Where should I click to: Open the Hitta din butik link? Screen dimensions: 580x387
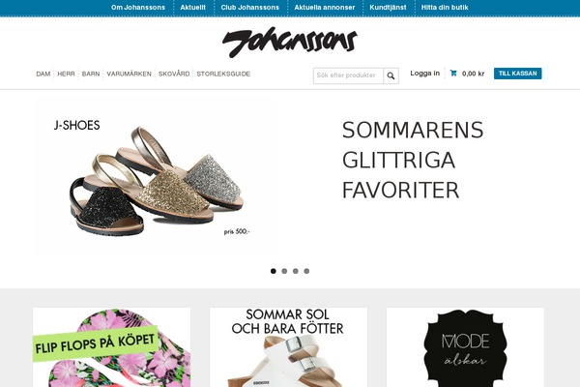[x=445, y=8]
